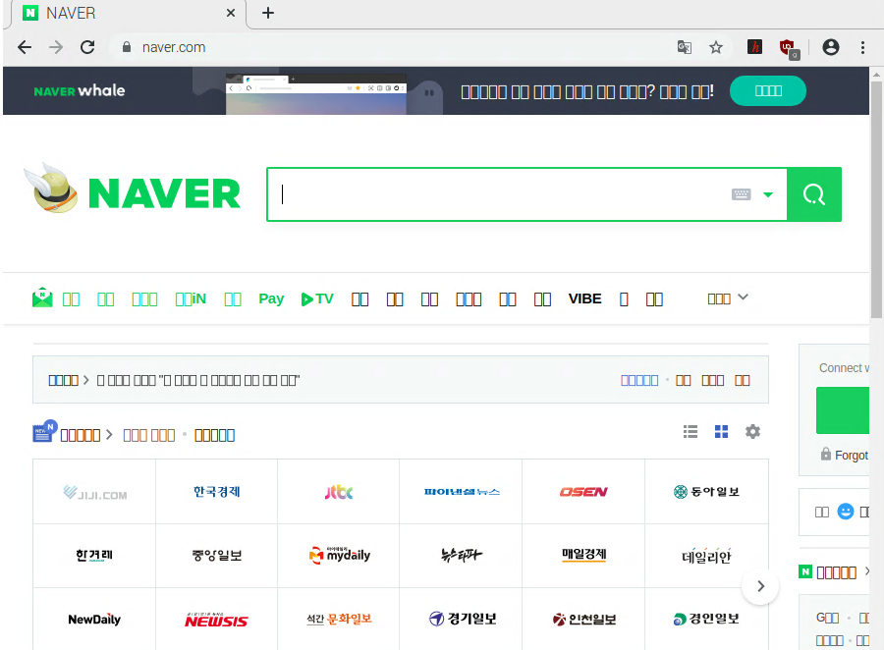The image size is (884, 650).
Task: Switch newsstand to list view icon
Action: pos(691,432)
